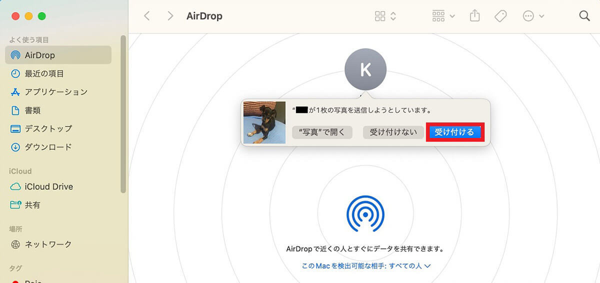Minimize the window with yellow button
The width and height of the screenshot is (600, 283).
(x=29, y=16)
